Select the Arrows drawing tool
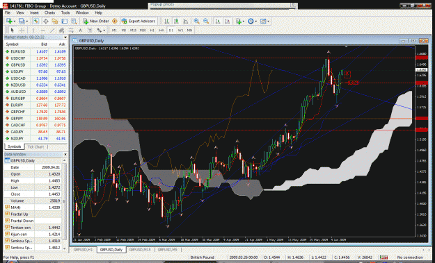The width and height of the screenshot is (435, 263). coord(100,30)
